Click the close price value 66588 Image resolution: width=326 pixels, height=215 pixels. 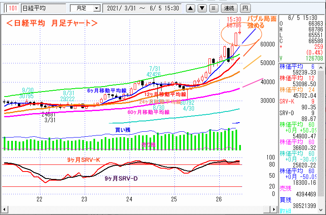pos(316,41)
